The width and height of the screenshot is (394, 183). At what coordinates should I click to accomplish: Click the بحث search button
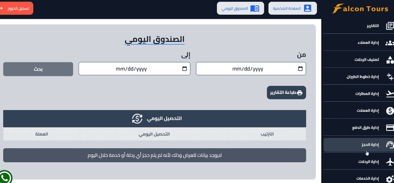coord(38,69)
